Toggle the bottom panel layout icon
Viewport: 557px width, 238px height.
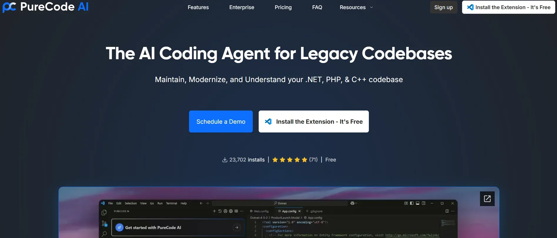(x=417, y=203)
